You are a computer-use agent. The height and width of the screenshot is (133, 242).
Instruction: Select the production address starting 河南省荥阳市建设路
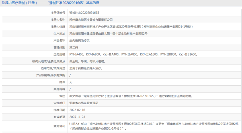108,33
